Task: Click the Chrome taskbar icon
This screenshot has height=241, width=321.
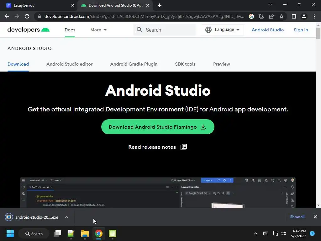Action: click(x=98, y=233)
